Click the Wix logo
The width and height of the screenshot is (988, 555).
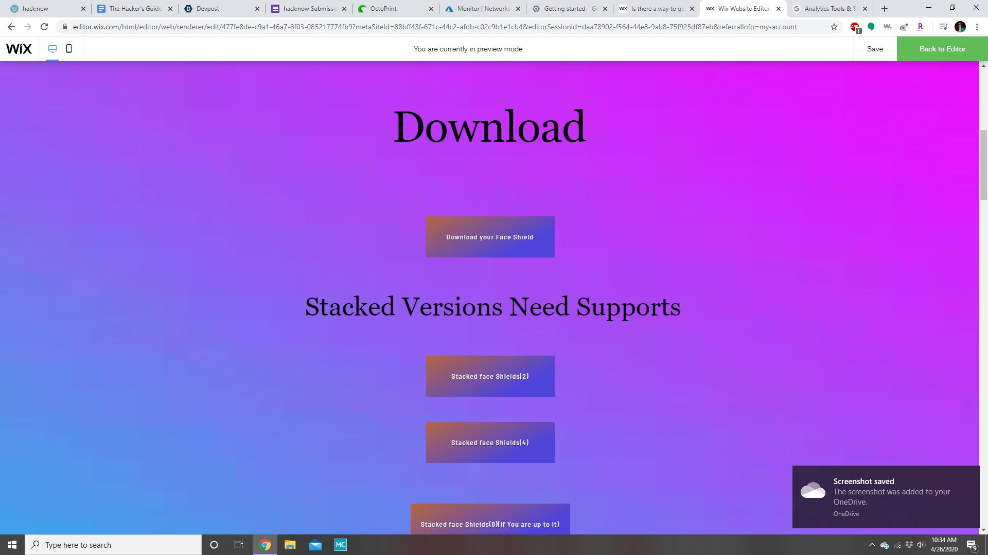tap(19, 49)
